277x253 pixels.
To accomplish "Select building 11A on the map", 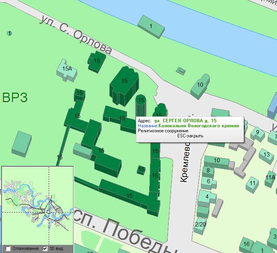I will click(270, 177).
